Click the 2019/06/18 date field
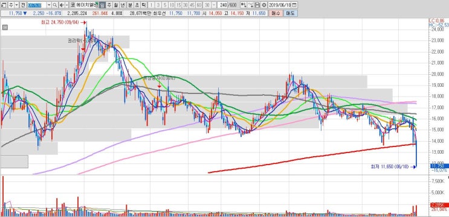 coord(279,5)
